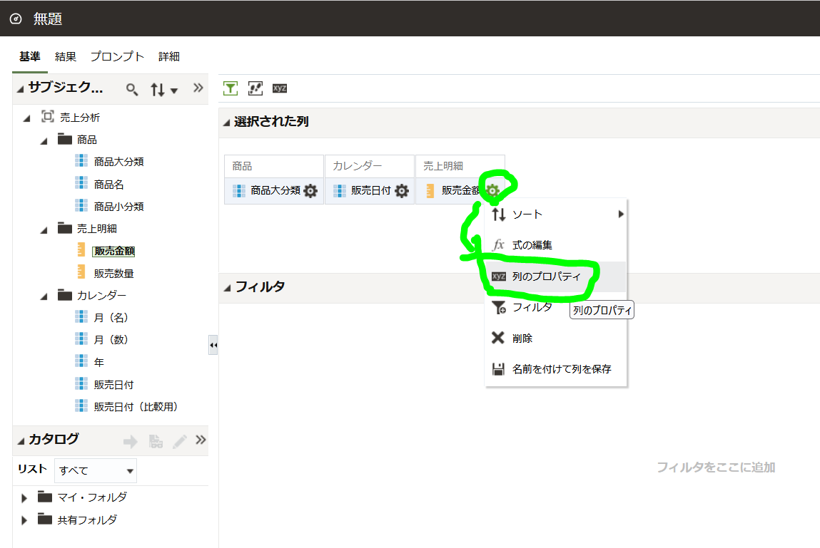The image size is (820, 548).
Task: Select 商品小分類 in the subject tree
Action: coord(118,207)
